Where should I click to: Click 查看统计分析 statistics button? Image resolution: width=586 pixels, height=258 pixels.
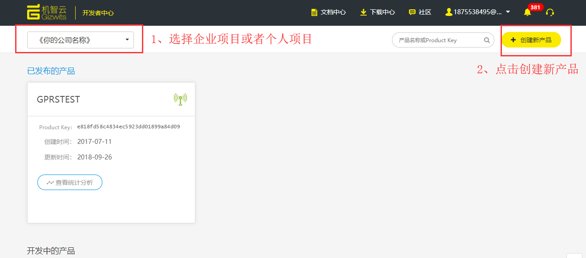[70, 183]
